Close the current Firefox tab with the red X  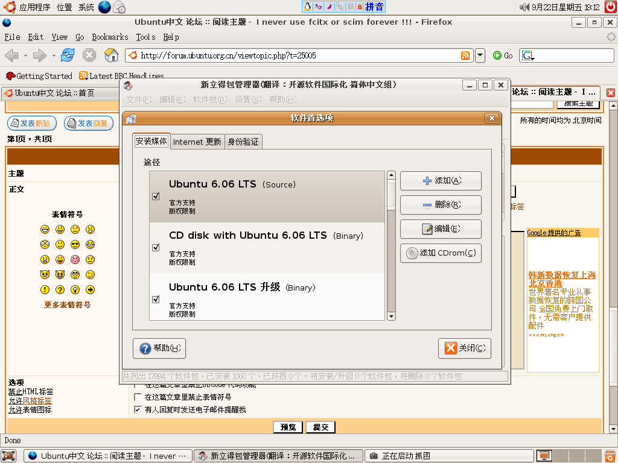coord(611,93)
